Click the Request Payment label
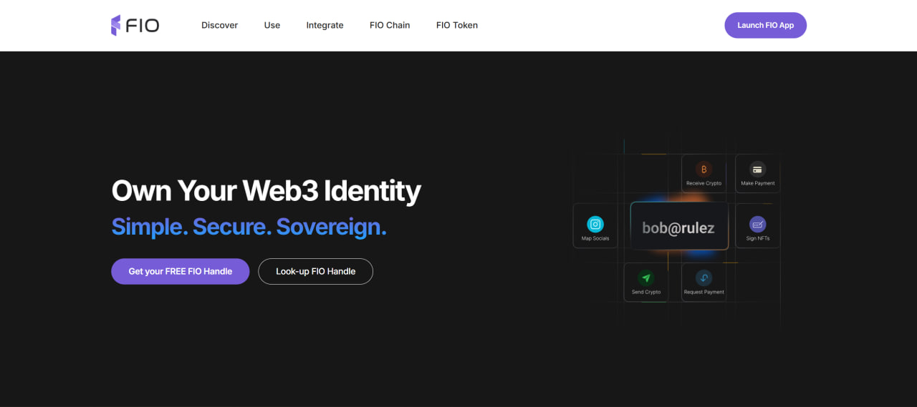 (704, 292)
